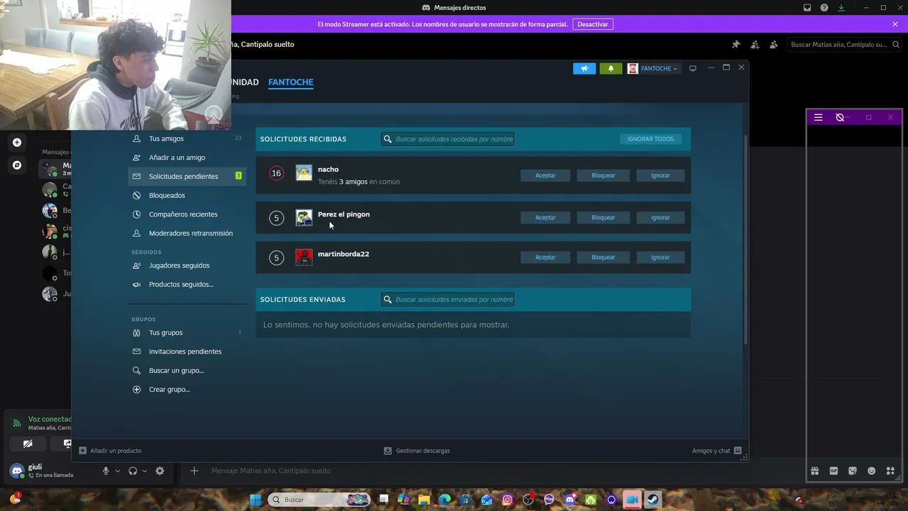This screenshot has height=511, width=908.
Task: Open Jugadores seguidos
Action: (x=179, y=265)
